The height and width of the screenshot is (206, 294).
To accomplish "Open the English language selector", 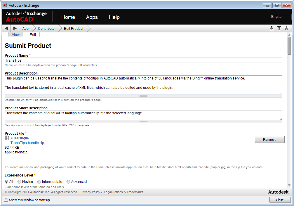I will [x=277, y=17].
